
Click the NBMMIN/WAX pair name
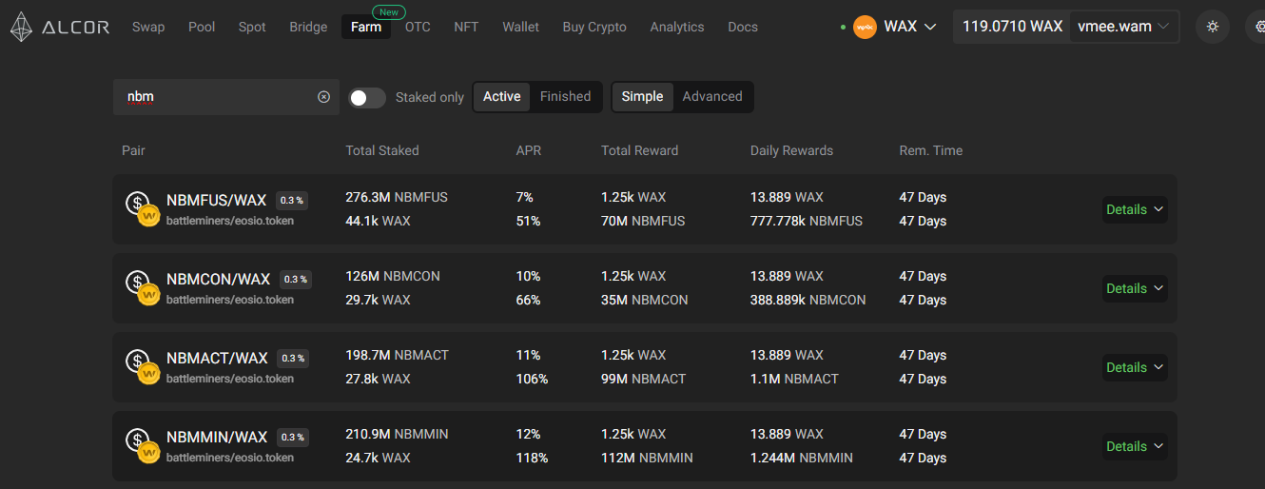(217, 437)
